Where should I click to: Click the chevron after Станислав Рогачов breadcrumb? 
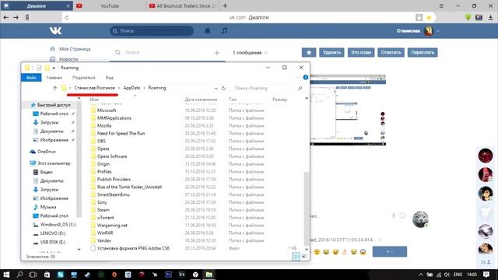119,88
